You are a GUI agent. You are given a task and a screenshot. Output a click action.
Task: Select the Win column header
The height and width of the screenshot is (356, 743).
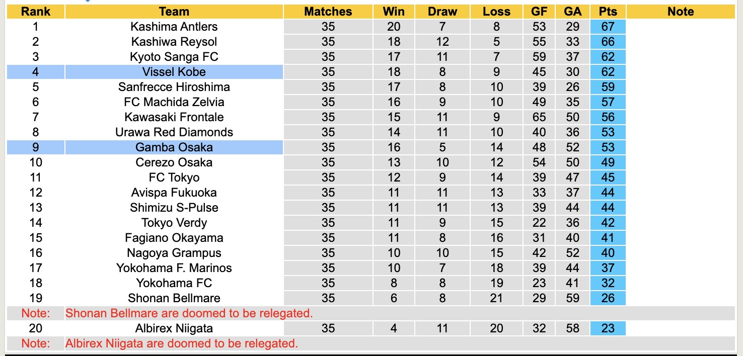394,12
